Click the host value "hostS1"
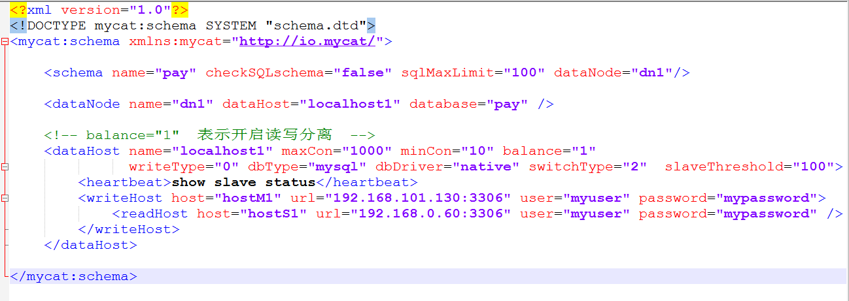 (x=273, y=214)
